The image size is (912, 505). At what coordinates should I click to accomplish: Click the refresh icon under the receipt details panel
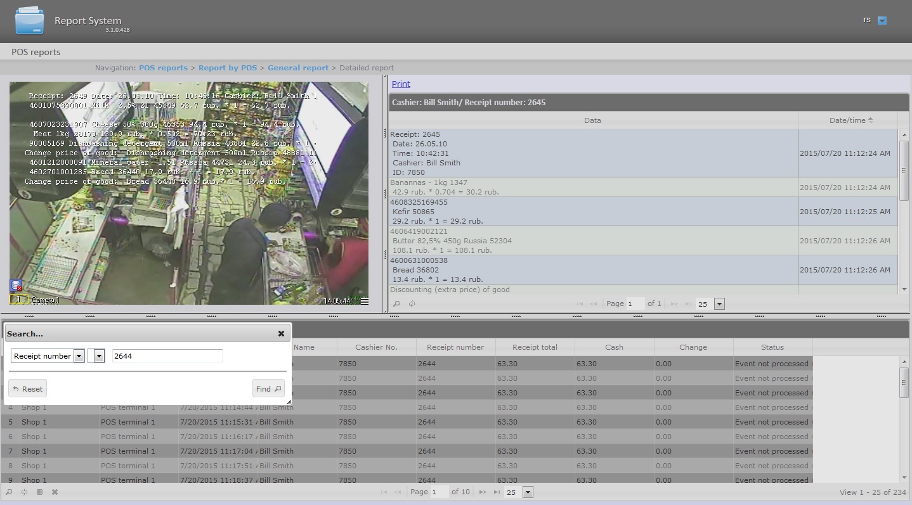click(412, 304)
